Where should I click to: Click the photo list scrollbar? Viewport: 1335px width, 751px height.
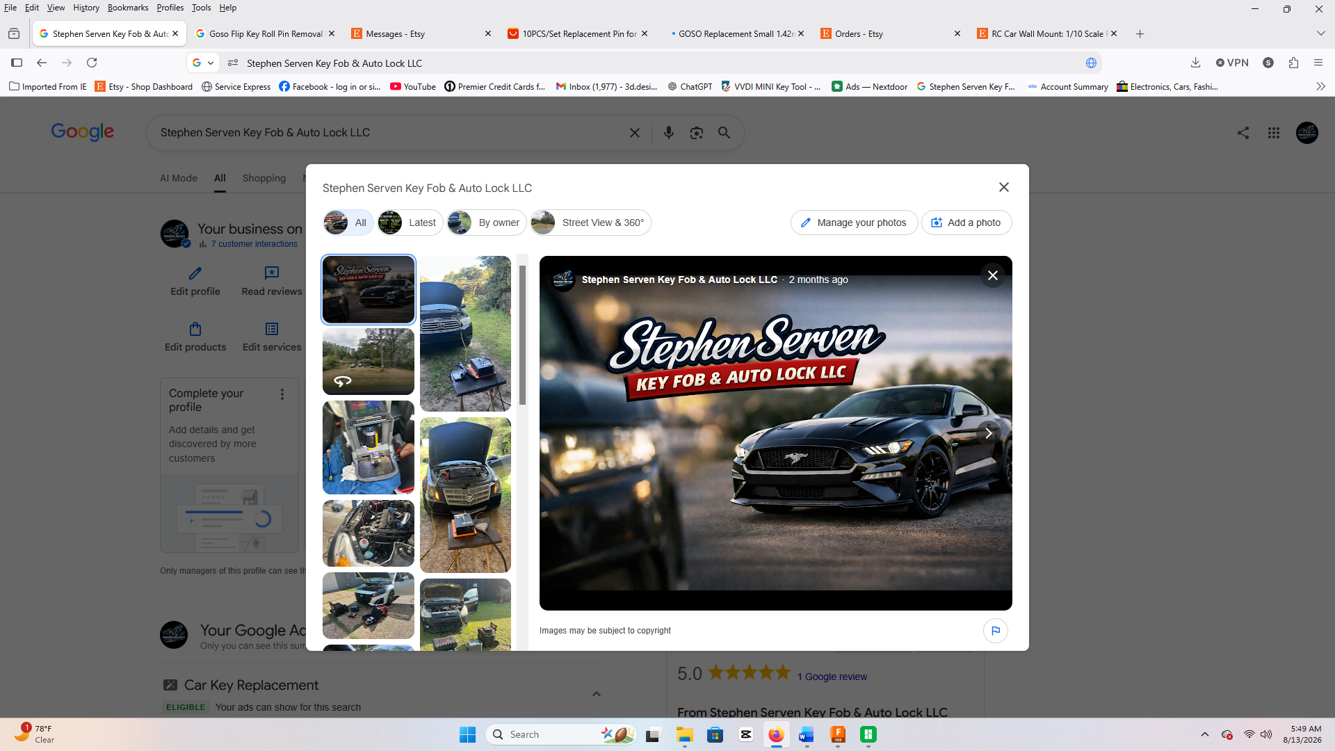[522, 334]
